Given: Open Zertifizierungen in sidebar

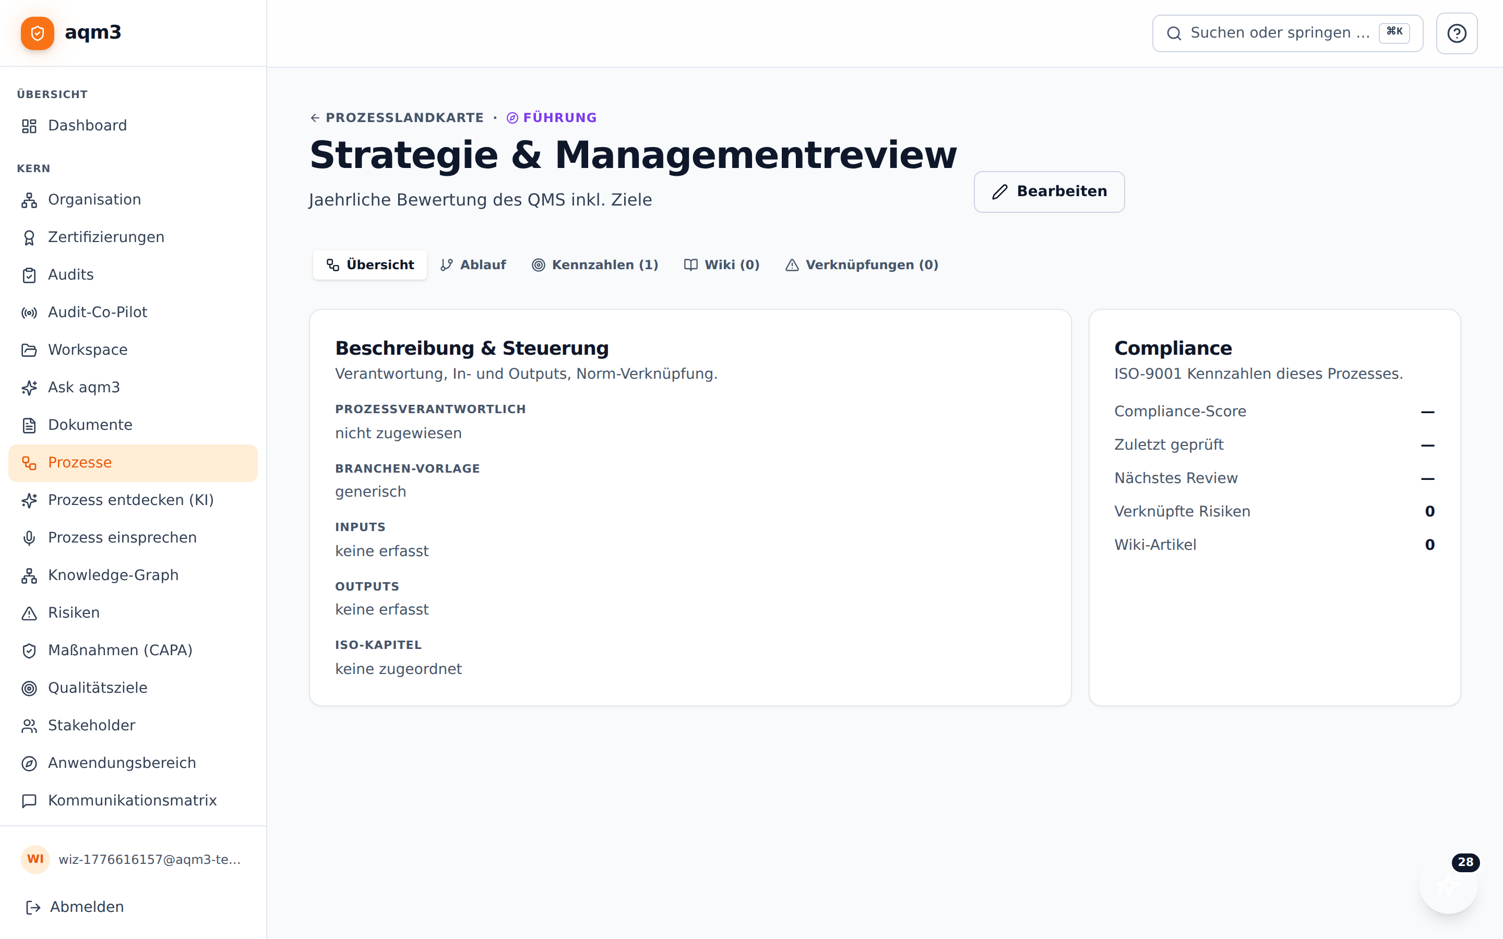Looking at the screenshot, I should tap(133, 238).
